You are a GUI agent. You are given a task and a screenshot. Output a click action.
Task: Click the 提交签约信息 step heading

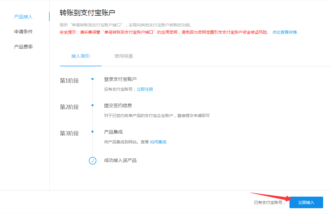point(118,105)
